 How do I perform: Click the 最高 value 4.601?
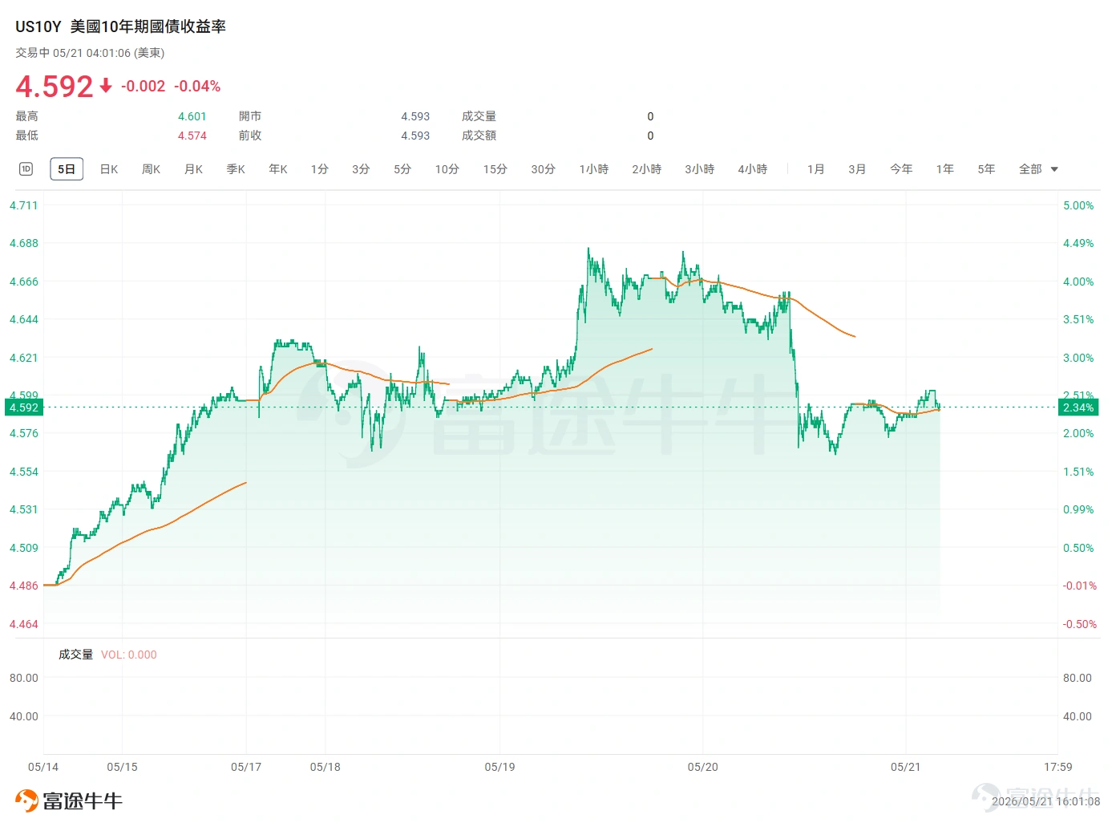(192, 116)
